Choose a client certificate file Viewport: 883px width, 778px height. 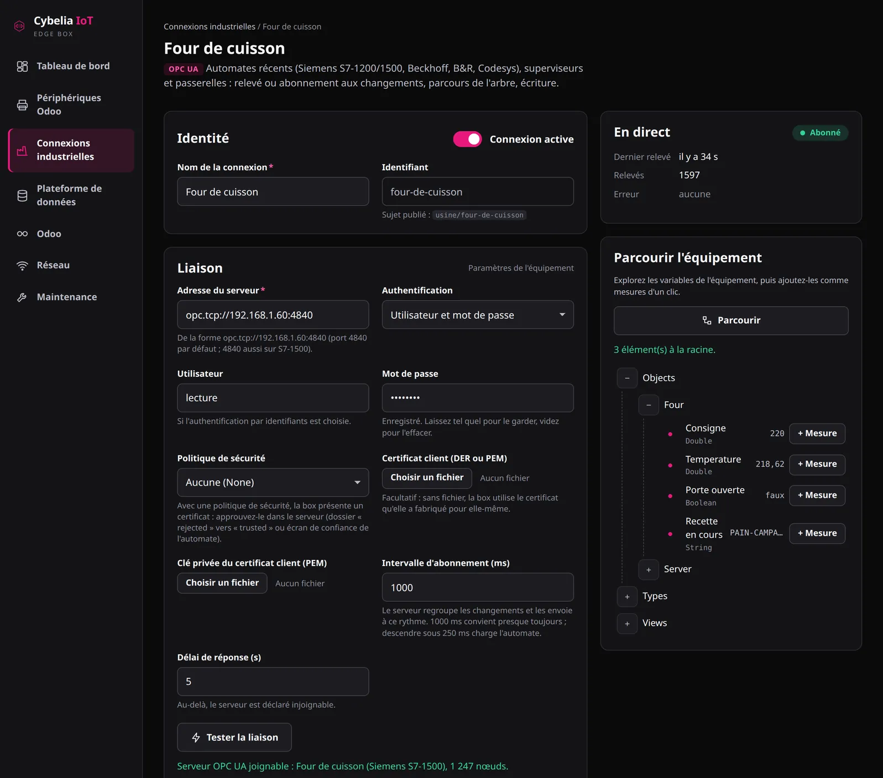(x=427, y=478)
